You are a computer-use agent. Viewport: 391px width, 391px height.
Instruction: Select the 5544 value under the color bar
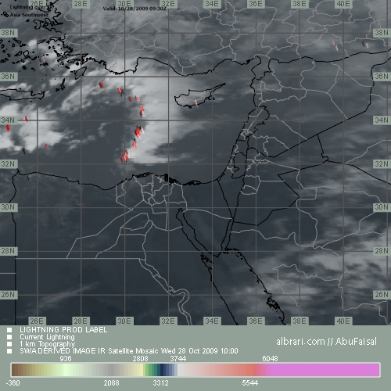[249, 383]
